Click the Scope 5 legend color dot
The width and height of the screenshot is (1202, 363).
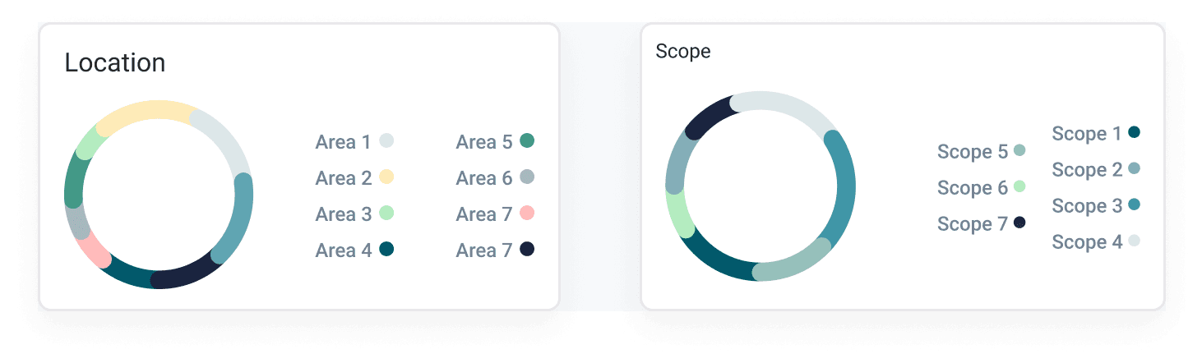click(1019, 151)
